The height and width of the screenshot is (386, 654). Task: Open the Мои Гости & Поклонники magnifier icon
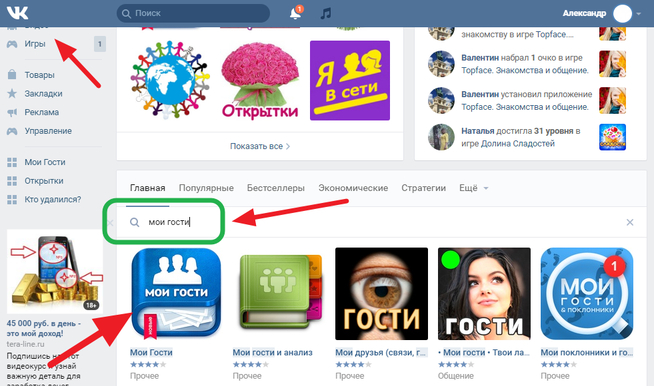[587, 293]
